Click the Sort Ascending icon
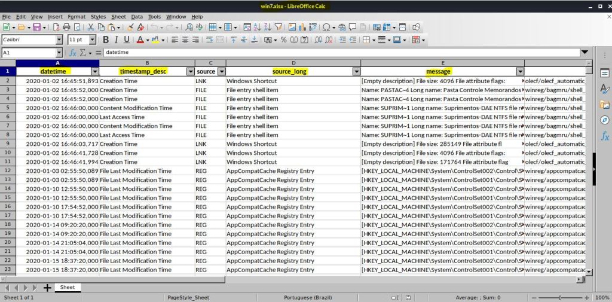 point(257,27)
